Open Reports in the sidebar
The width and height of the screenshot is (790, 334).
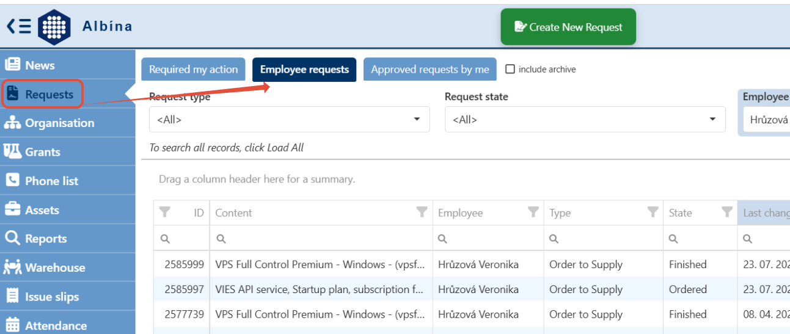pos(67,239)
